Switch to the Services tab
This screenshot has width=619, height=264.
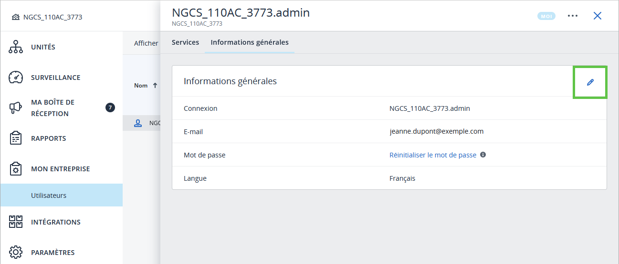click(185, 42)
